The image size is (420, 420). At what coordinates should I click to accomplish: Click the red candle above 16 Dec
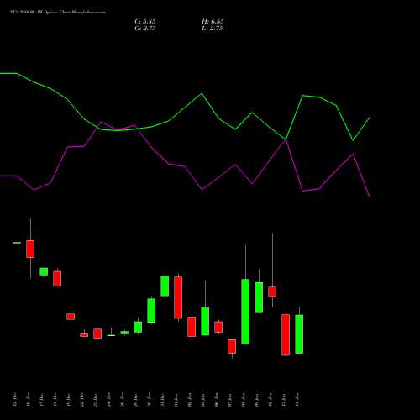tap(30, 249)
